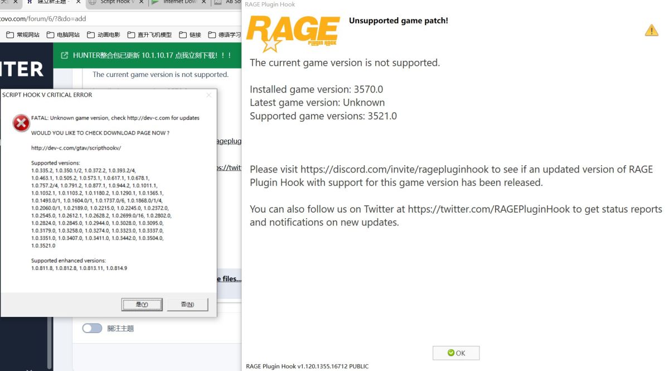Image resolution: width=669 pixels, height=371 pixels.
Task: Click the HUNTER整合包已更新 download banner link
Action: click(x=152, y=56)
